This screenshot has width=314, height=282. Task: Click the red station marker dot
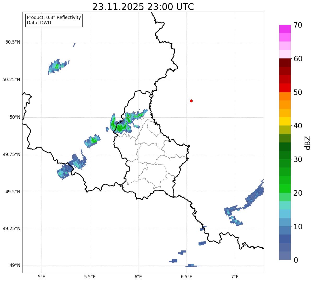191,101
